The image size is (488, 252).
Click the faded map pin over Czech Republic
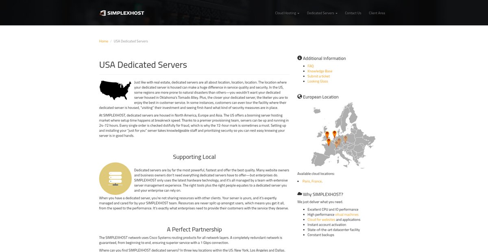[x=346, y=139]
